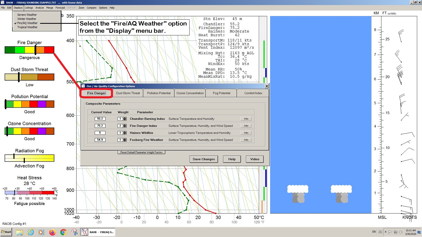
Task: Open the Compare menu
Action: 92,8
